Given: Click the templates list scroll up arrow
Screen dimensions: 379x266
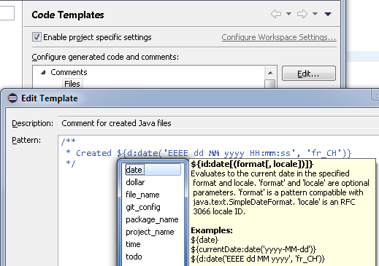Looking at the screenshot, I should point(270,73).
